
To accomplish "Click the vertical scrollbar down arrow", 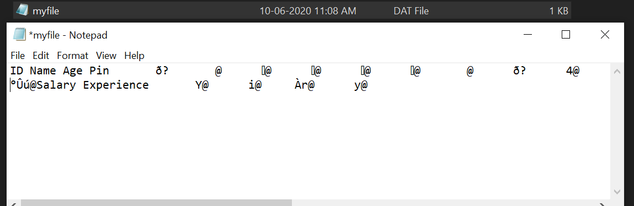I will [x=617, y=192].
